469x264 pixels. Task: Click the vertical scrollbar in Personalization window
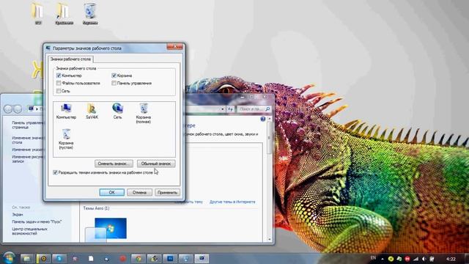[269, 138]
